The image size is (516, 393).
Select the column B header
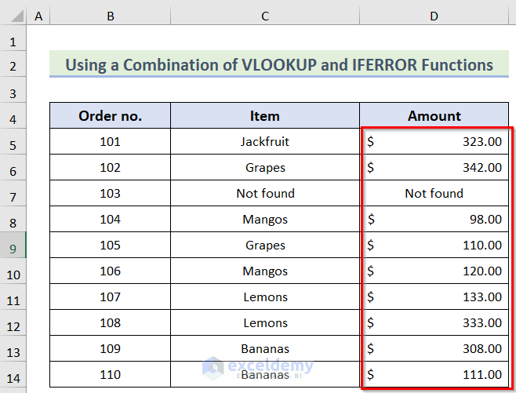tap(110, 14)
